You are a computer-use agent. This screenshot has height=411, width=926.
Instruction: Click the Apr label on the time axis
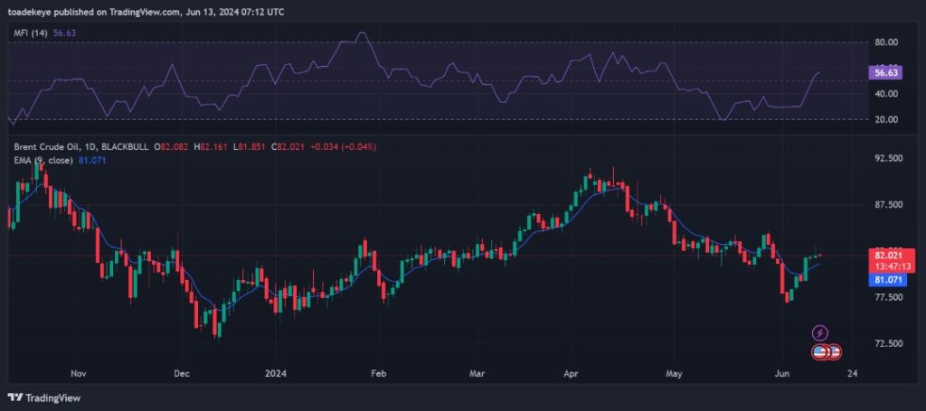[571, 372]
